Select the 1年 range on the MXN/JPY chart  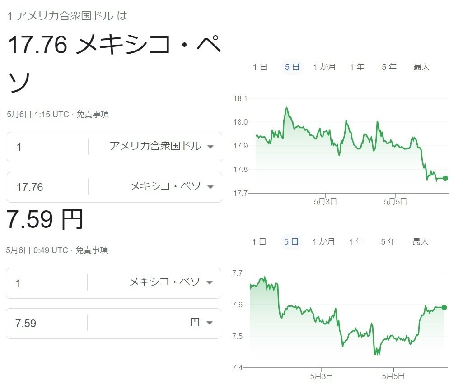[356, 241]
